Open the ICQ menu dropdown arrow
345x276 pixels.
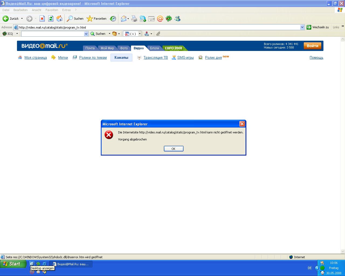tap(17, 34)
